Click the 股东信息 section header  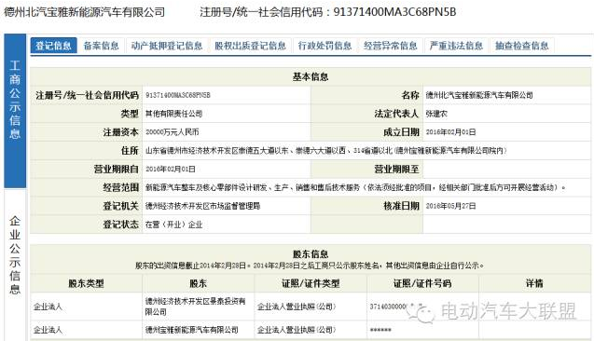tap(311, 254)
